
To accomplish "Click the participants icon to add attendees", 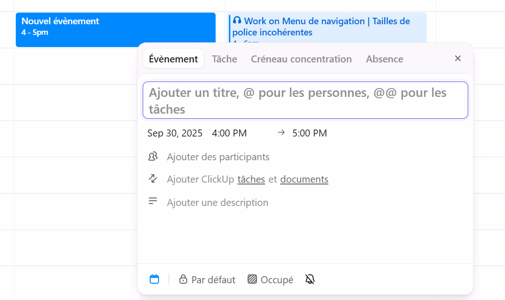I will [153, 157].
